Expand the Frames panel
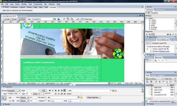Viewport: 177px width, 106px height. click(147, 104)
